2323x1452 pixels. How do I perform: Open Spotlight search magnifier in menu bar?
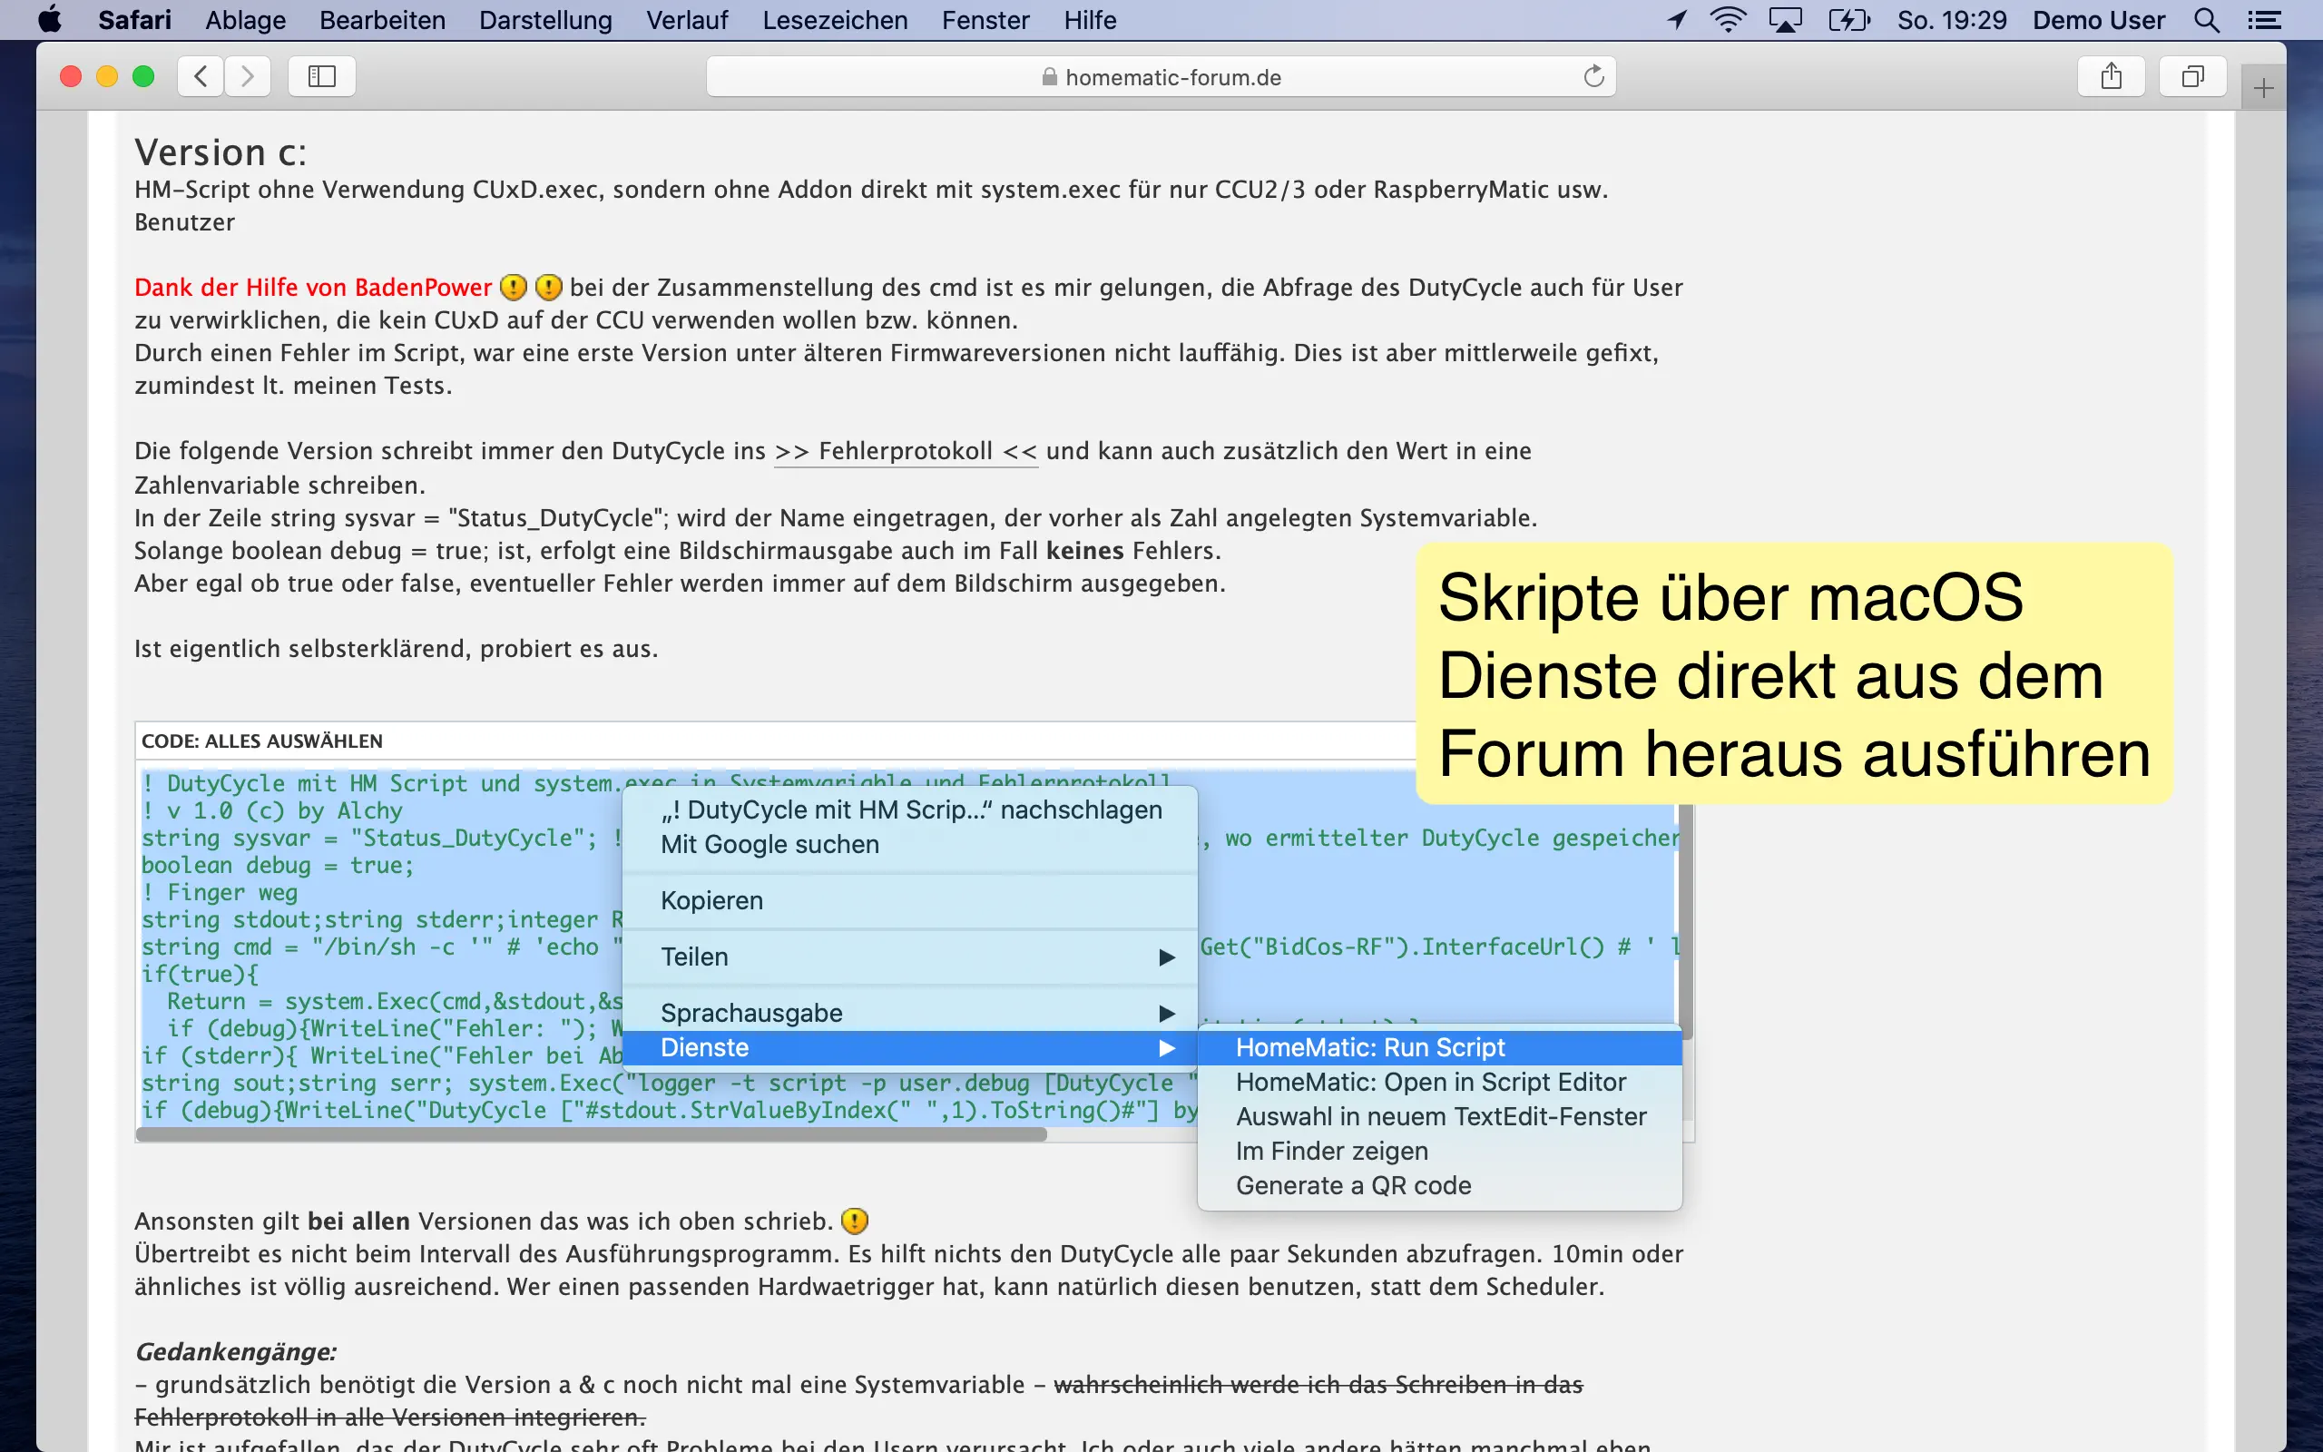(x=2207, y=20)
